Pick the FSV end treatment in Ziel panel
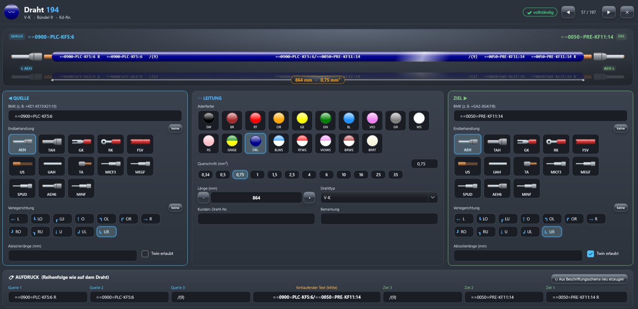Image resolution: width=638 pixels, height=309 pixels. pos(585,144)
